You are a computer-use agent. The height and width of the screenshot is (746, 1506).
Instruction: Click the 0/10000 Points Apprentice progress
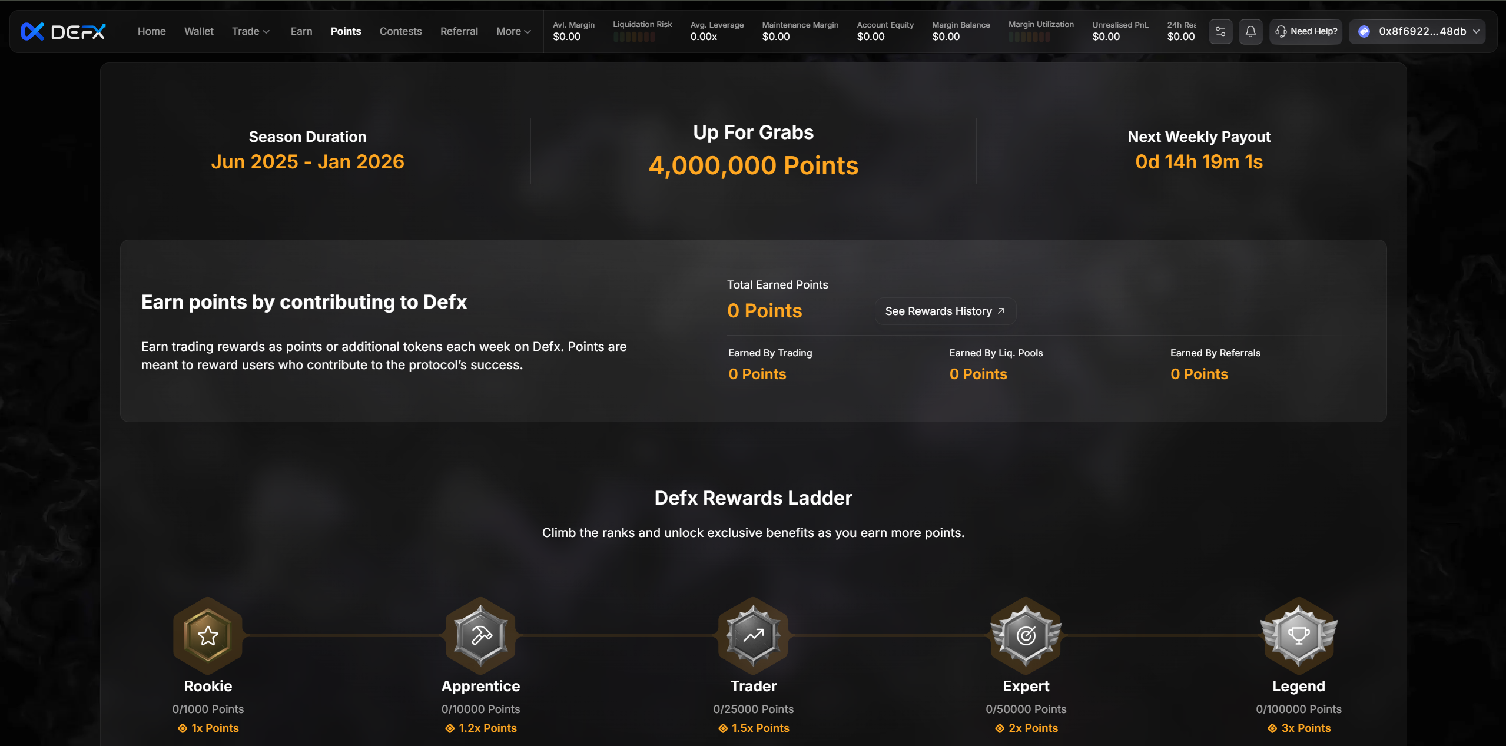(480, 709)
